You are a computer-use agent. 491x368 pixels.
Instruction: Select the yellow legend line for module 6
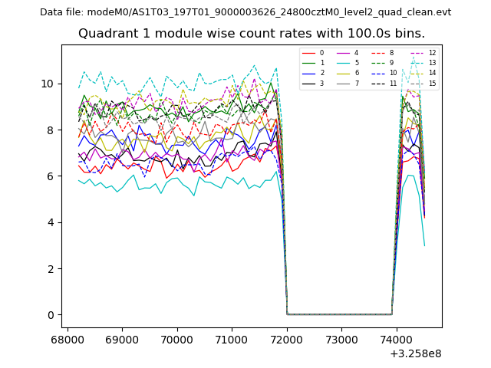344,73
